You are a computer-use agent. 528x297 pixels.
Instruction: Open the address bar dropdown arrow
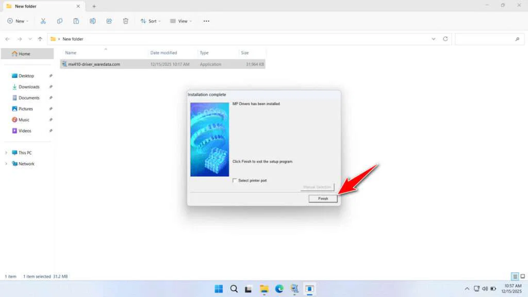point(434,39)
